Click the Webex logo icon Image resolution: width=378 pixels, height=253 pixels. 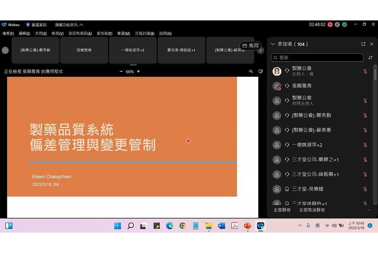[4, 25]
